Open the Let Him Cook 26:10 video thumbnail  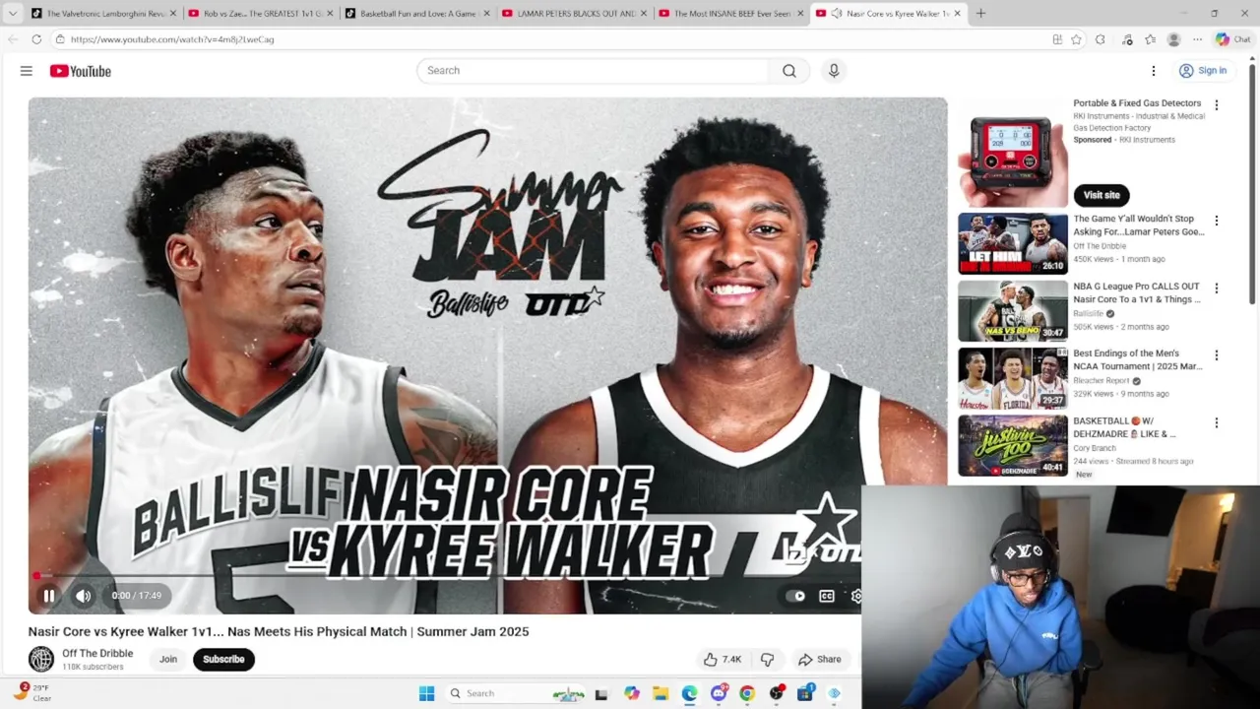click(x=1013, y=243)
